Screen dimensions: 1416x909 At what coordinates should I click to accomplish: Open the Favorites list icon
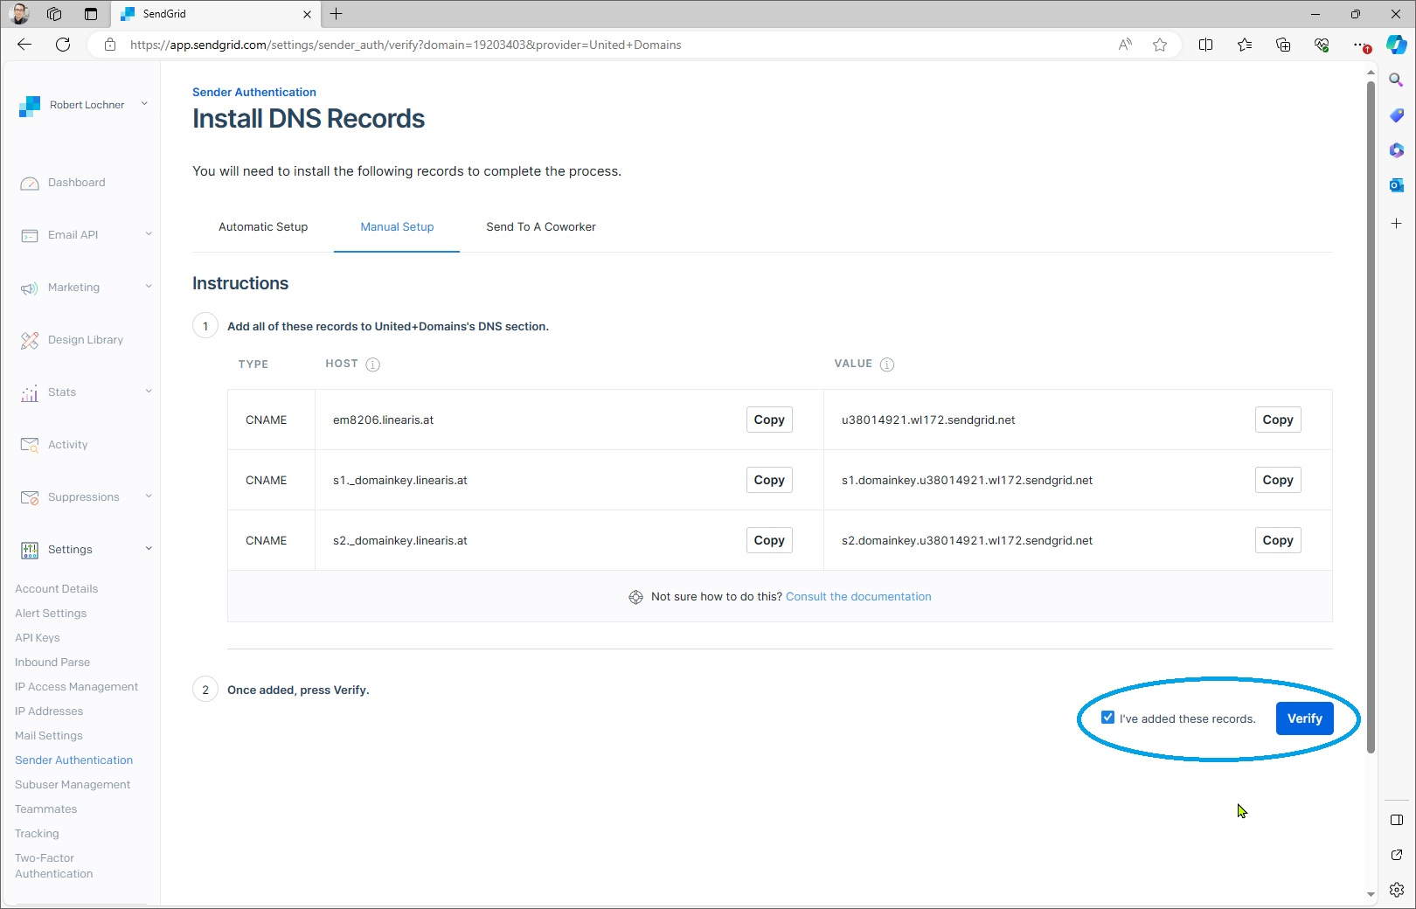[x=1244, y=45]
